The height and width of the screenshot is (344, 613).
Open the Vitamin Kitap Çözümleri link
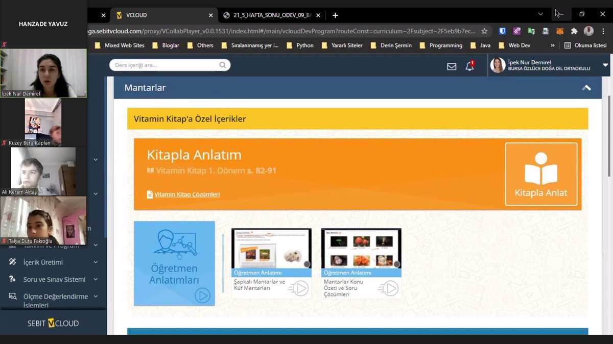187,194
